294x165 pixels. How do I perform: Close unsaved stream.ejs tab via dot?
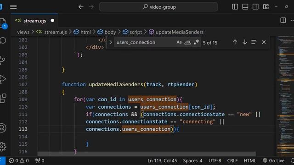click(x=52, y=20)
